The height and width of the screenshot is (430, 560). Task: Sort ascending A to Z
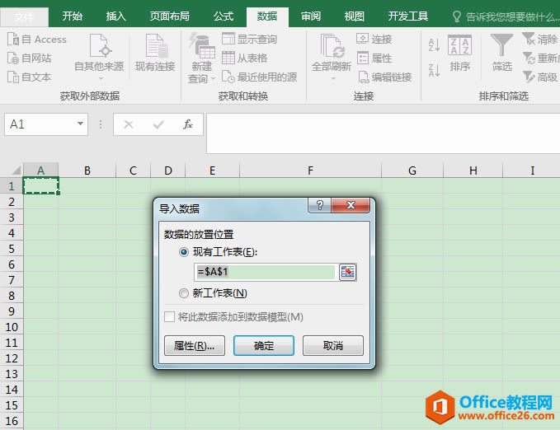[435, 45]
